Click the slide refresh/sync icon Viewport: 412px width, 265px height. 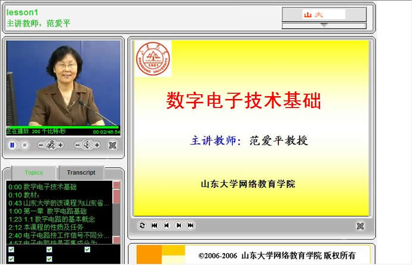point(142,226)
